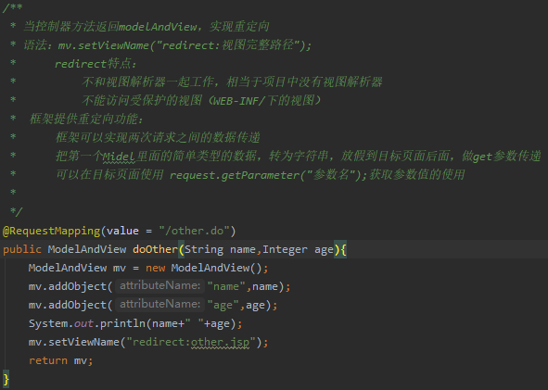The width and height of the screenshot is (548, 390).
Task: Click System.out.println statement
Action: coord(135,323)
